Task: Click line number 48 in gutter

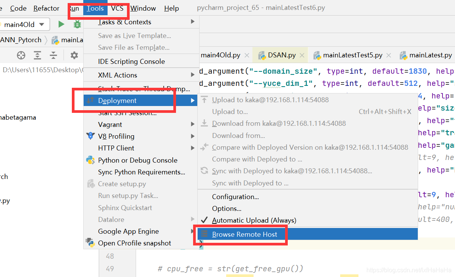Action: 110,256
